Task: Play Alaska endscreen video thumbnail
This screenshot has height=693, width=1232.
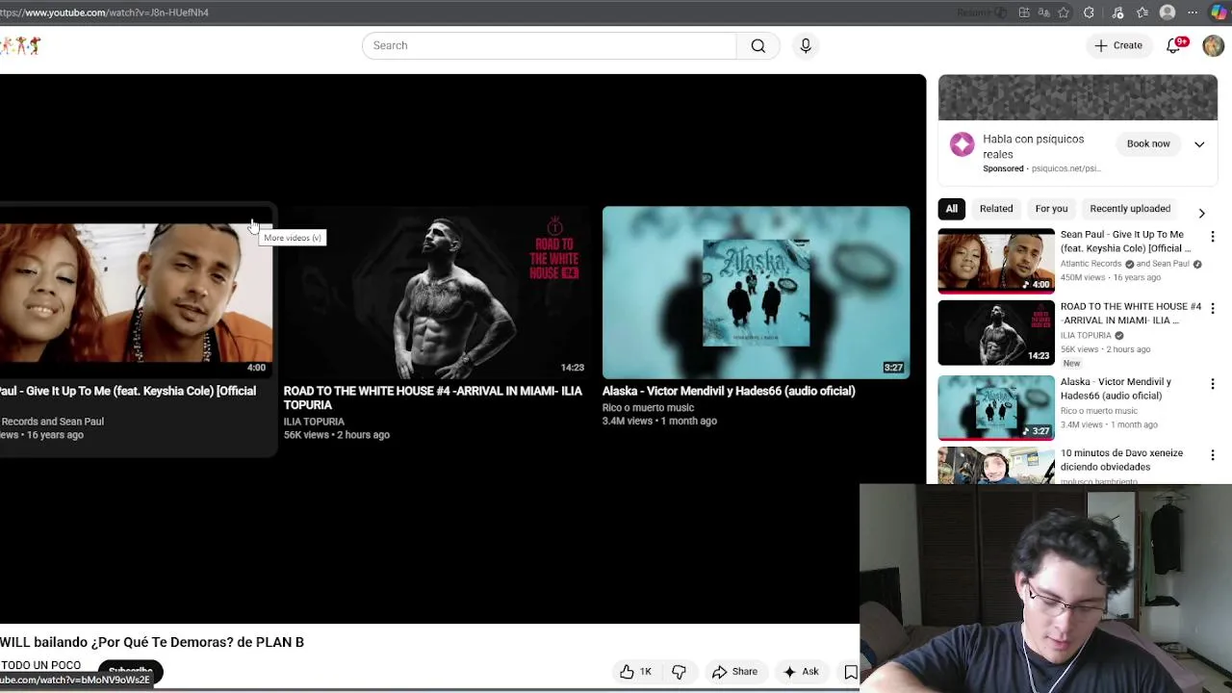Action: [x=756, y=293]
